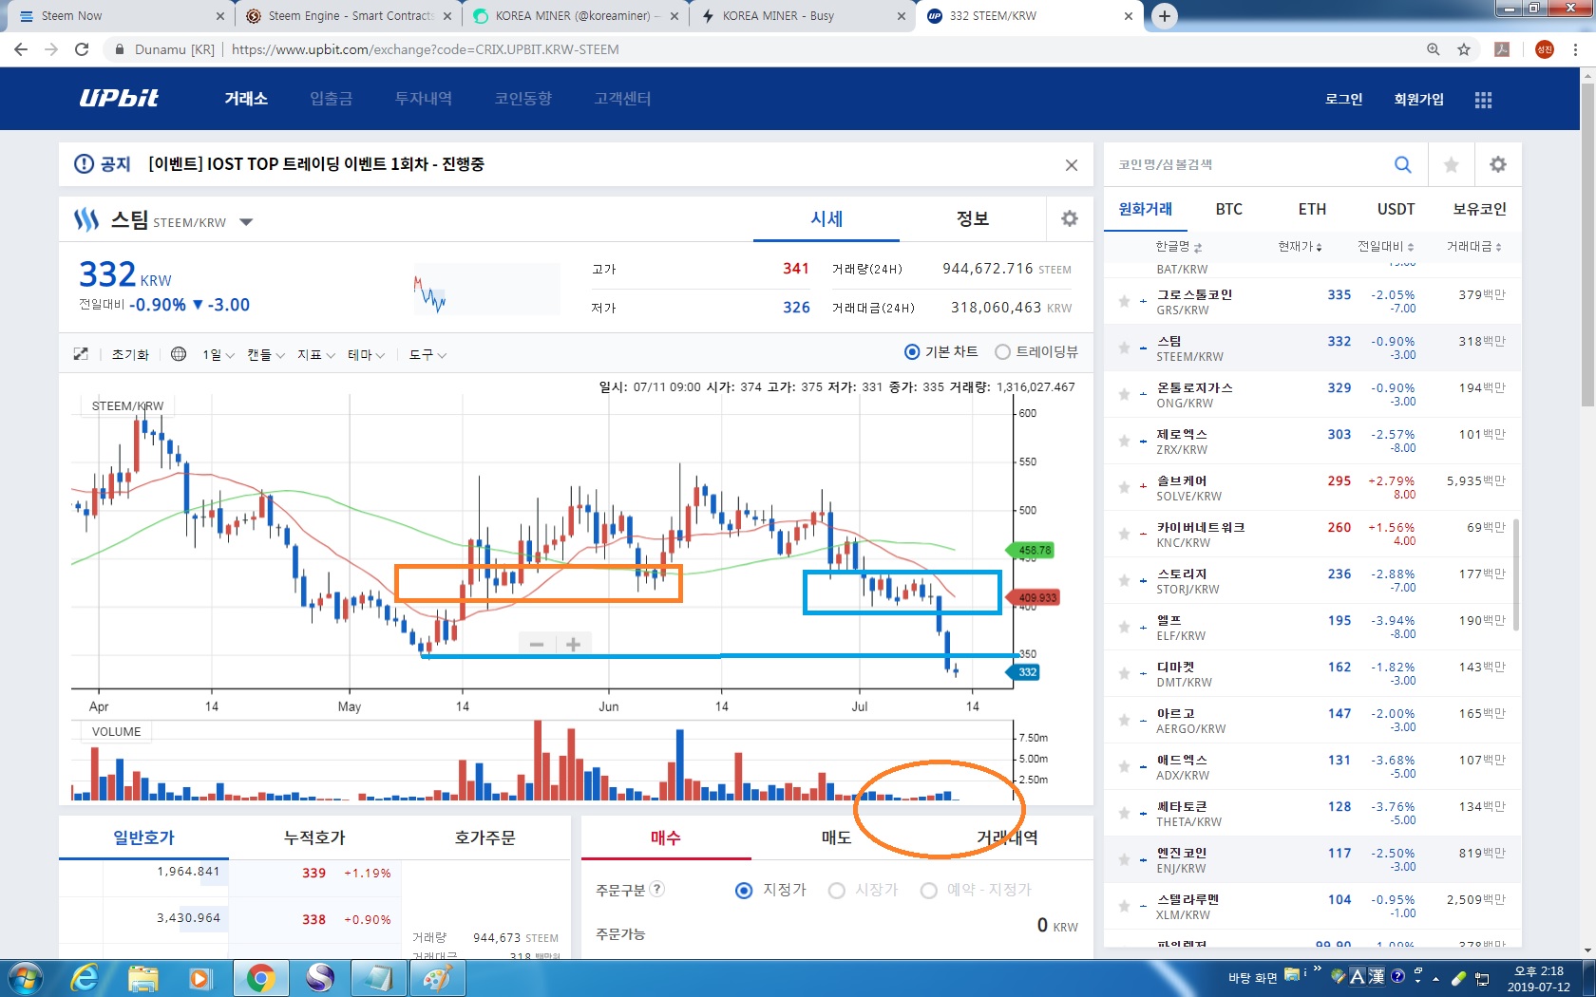Click the 339 order book price
Image resolution: width=1596 pixels, height=997 pixels.
point(313,874)
